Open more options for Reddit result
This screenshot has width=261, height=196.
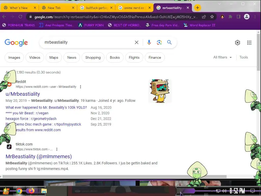(80, 87)
